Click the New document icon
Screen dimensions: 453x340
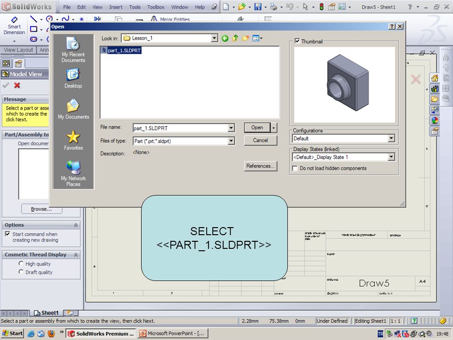pos(226,7)
